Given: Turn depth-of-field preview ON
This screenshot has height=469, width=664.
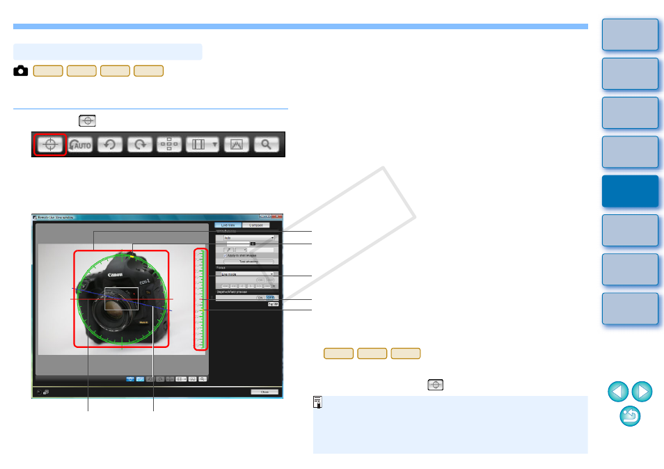Looking at the screenshot, I should 260,298.
